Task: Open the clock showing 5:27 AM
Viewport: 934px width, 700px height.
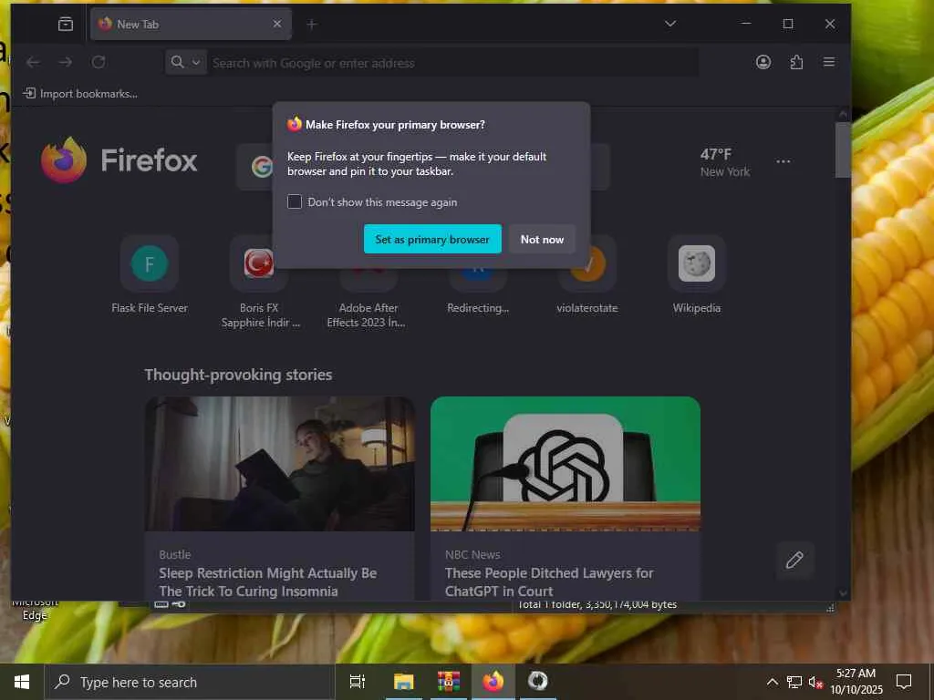Action: 856,682
